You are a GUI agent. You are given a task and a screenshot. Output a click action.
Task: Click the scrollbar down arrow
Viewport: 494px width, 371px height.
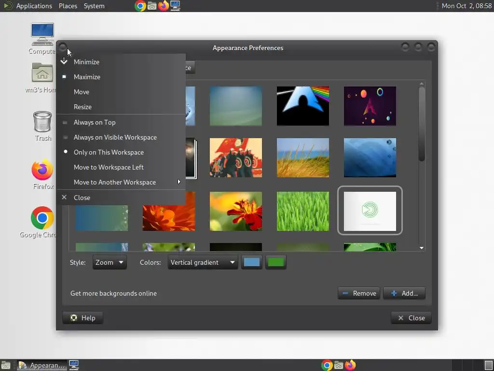pyautogui.click(x=422, y=248)
